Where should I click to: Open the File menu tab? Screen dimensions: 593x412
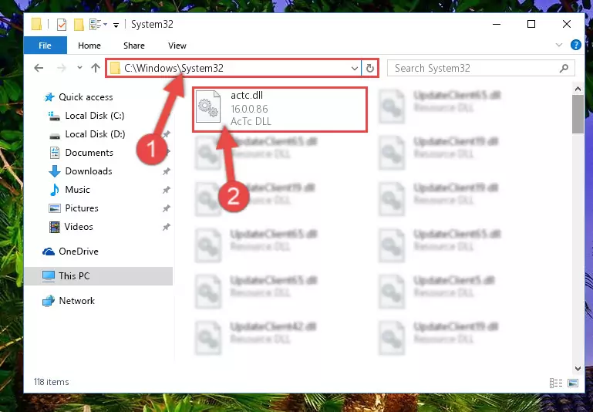[x=45, y=46]
